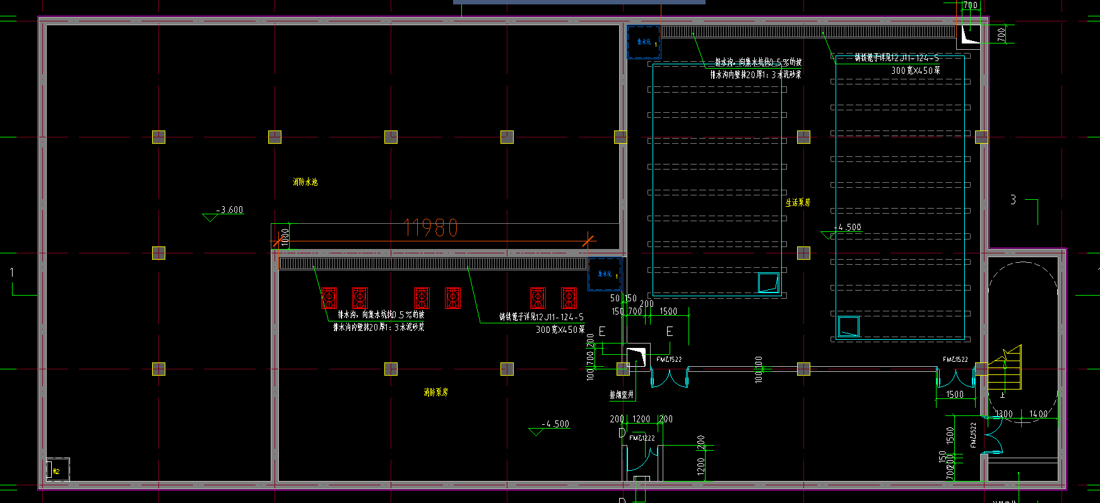Select the drain grating strip in 消防泵房

(433, 263)
